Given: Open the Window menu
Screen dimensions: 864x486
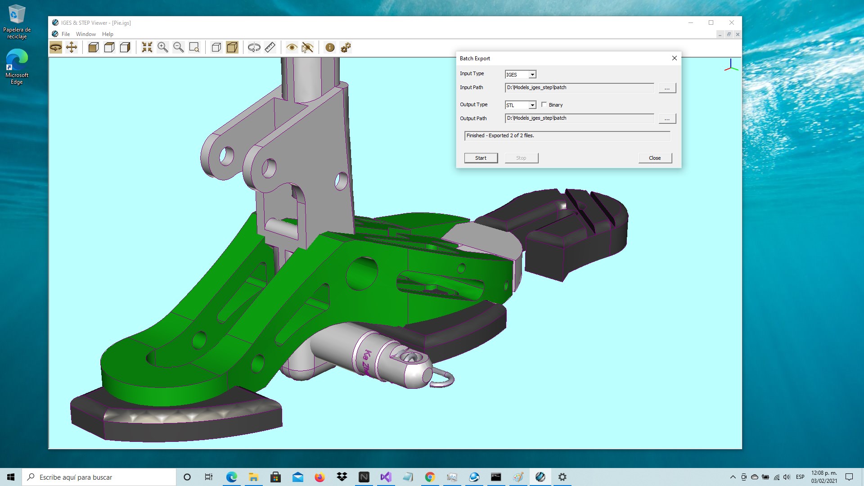Looking at the screenshot, I should [85, 34].
